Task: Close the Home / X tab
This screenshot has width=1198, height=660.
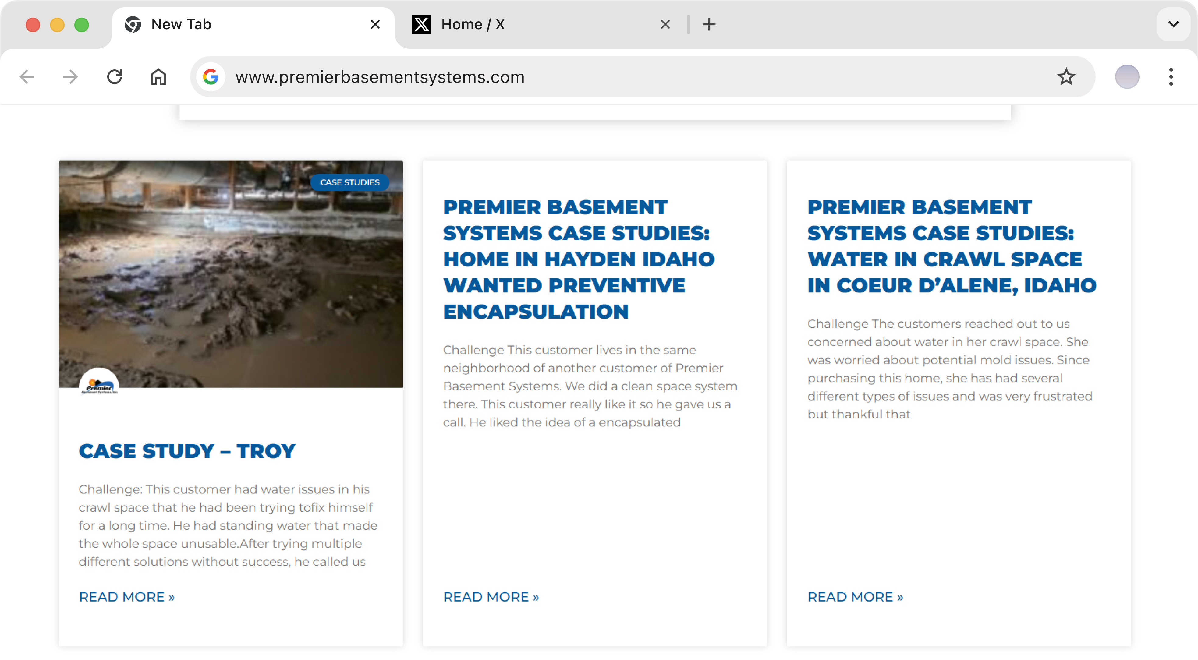Action: coord(665,24)
